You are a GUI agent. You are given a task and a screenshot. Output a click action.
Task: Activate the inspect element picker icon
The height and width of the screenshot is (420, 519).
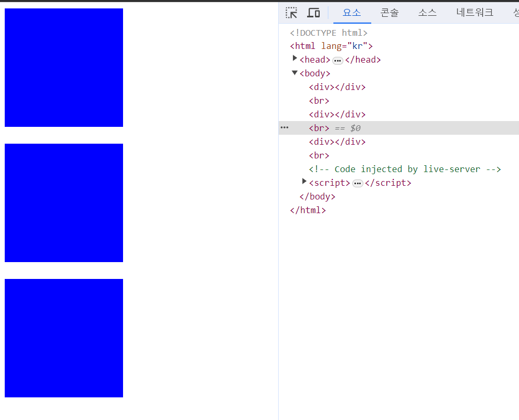coord(291,13)
